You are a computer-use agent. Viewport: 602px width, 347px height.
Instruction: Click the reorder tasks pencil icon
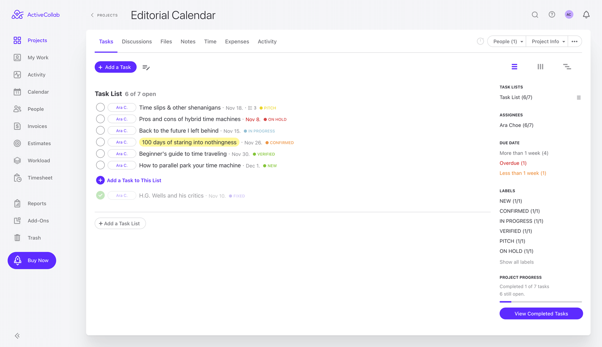pyautogui.click(x=146, y=67)
